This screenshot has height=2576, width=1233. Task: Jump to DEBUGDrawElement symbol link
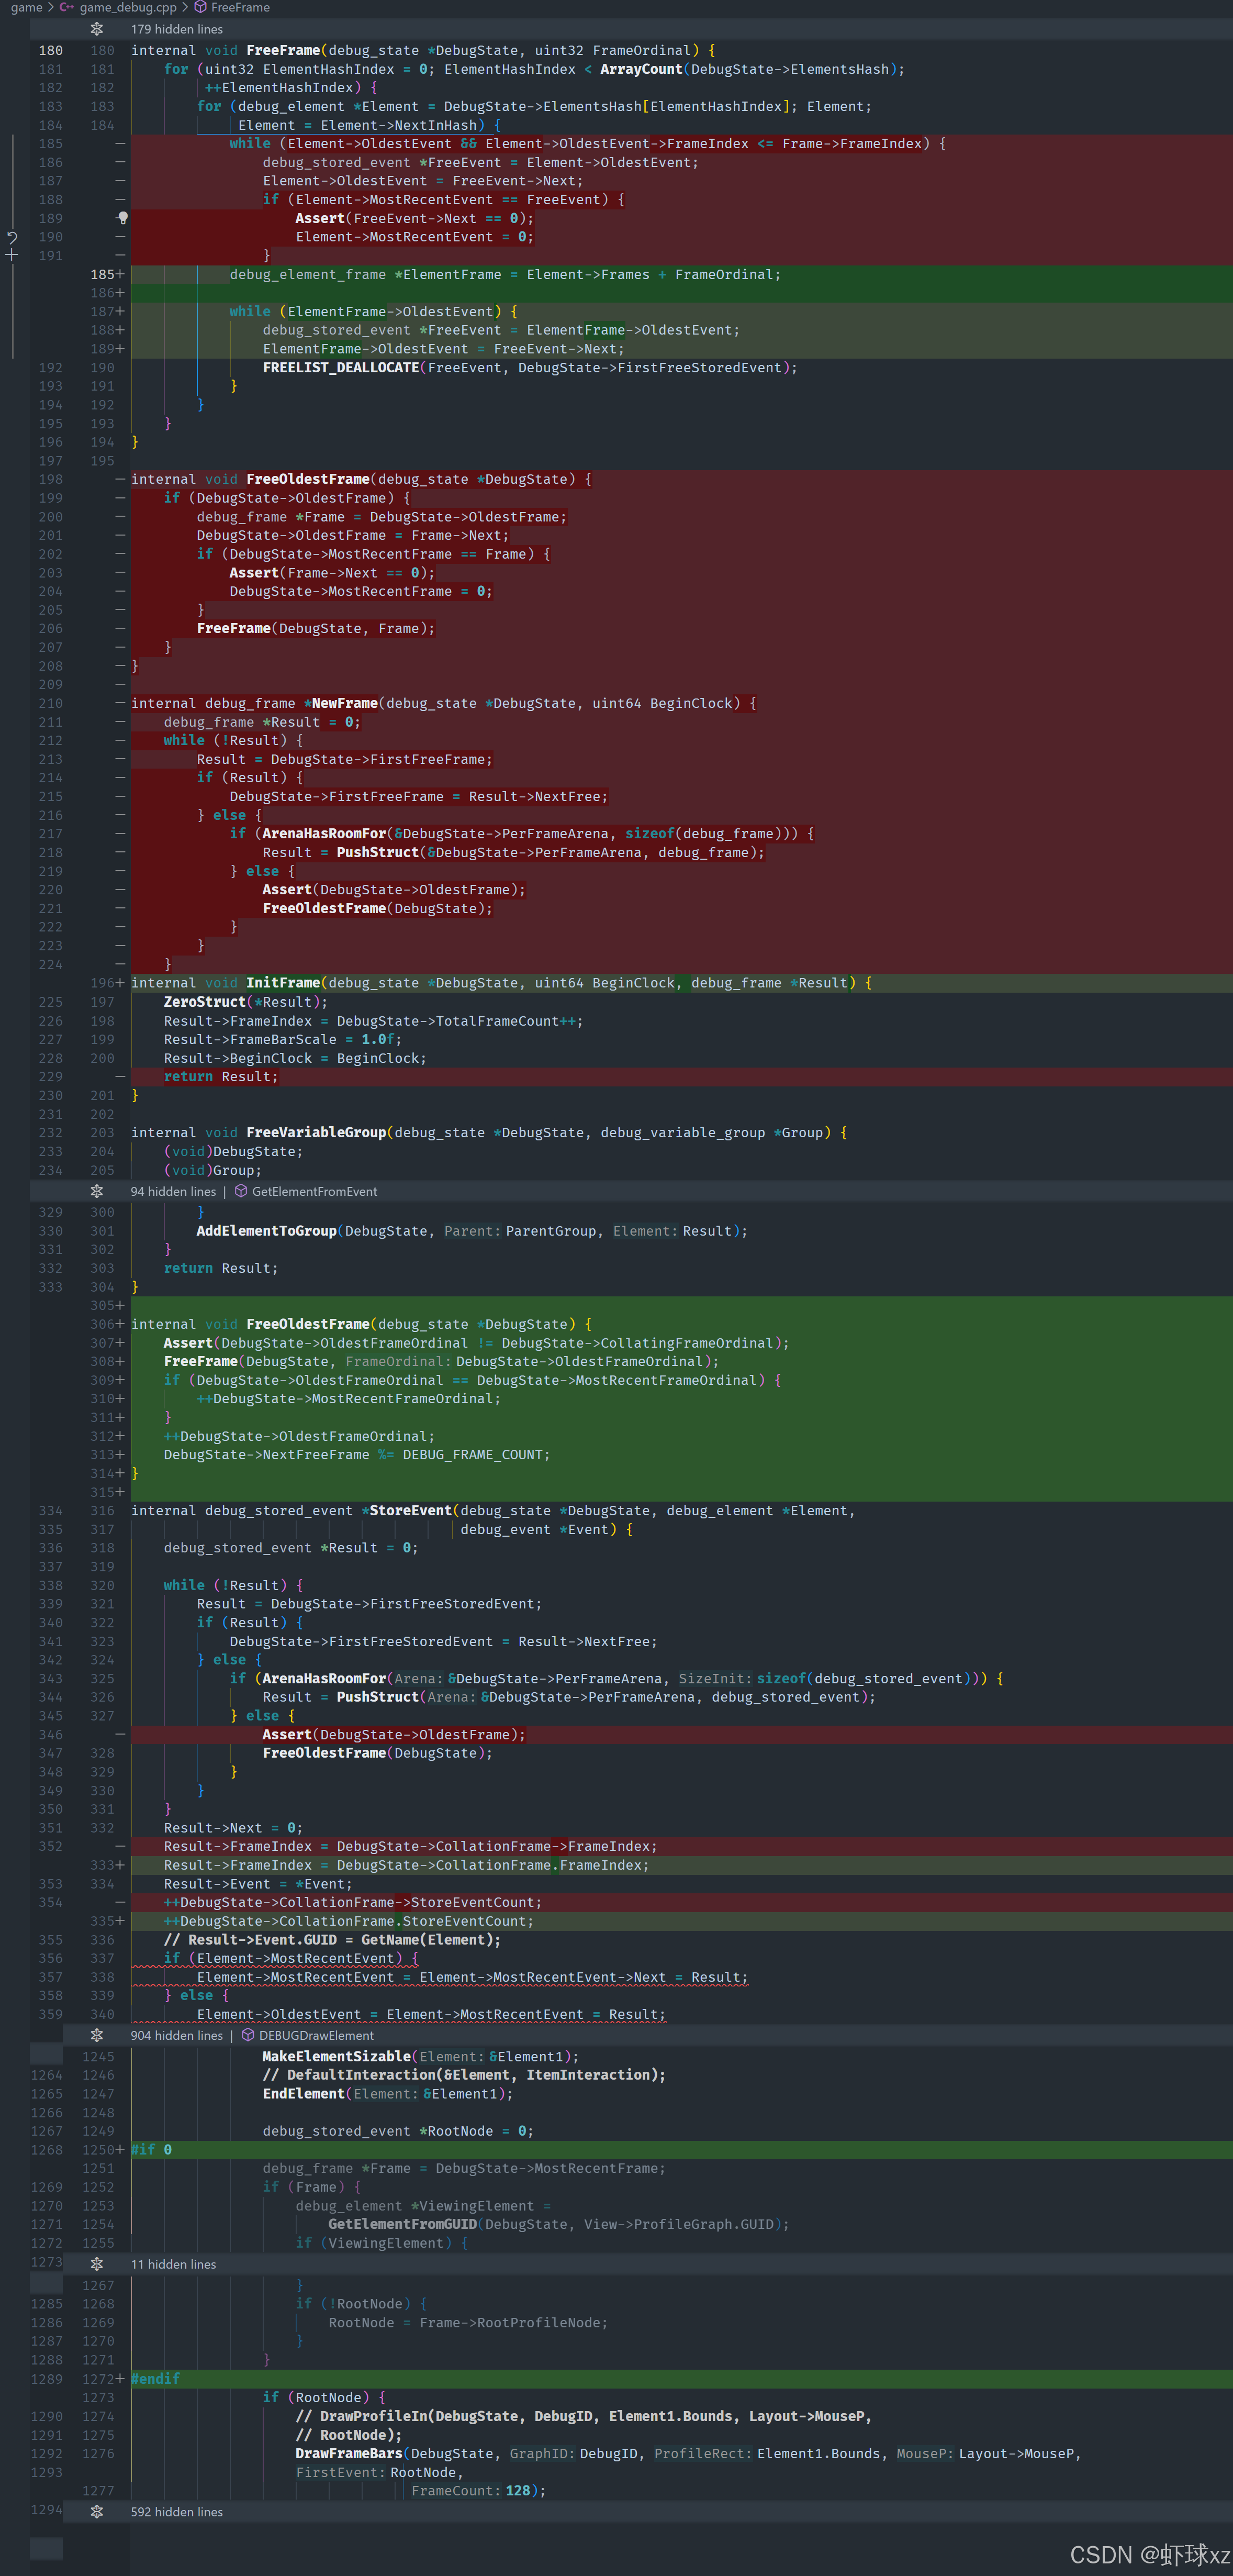click(x=316, y=2035)
